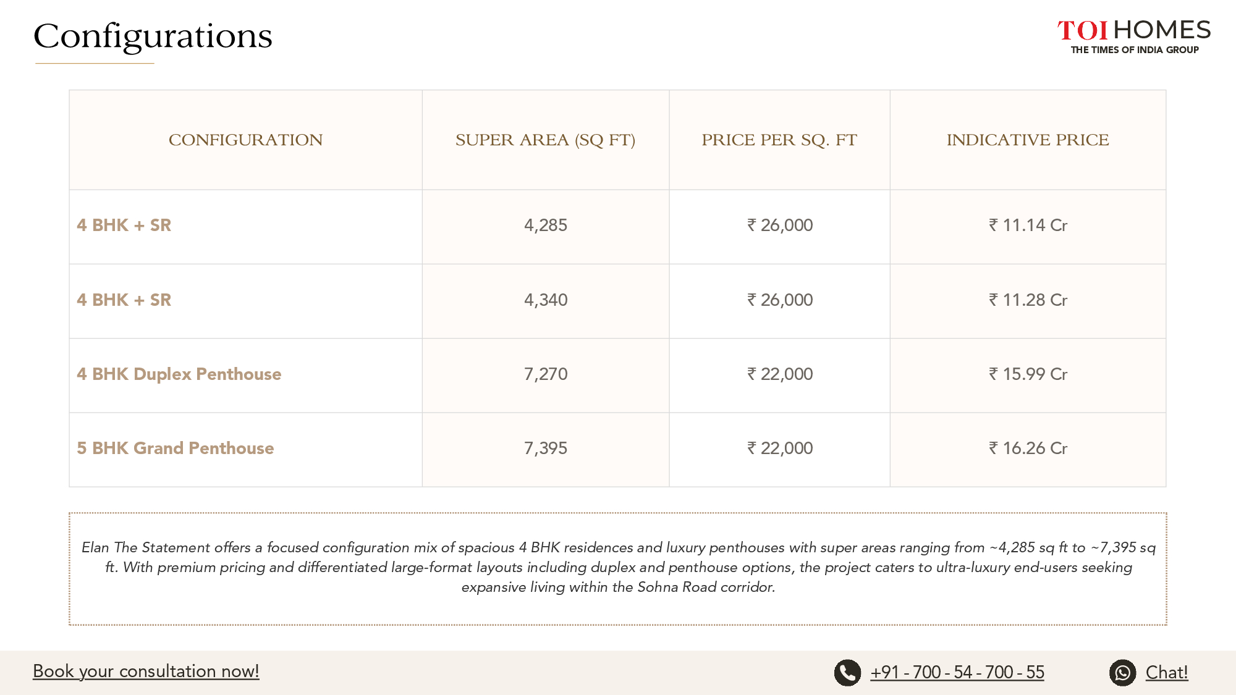Open the Book your consultation now link
Viewport: 1236px width, 695px height.
coord(146,671)
